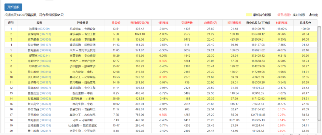Image resolution: width=322 pixels, height=135 pixels.
Task: Select the -18.02% 60-day change cell
Action: [281, 29]
